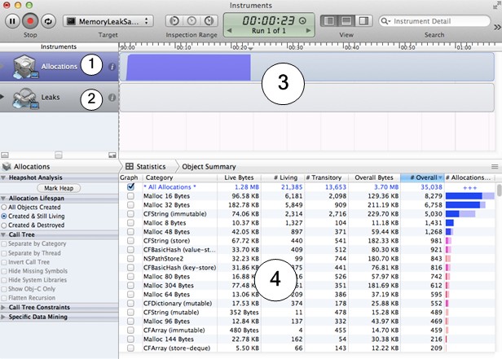Expand the Specific Data Mining section
The image size is (502, 359).
[3, 317]
